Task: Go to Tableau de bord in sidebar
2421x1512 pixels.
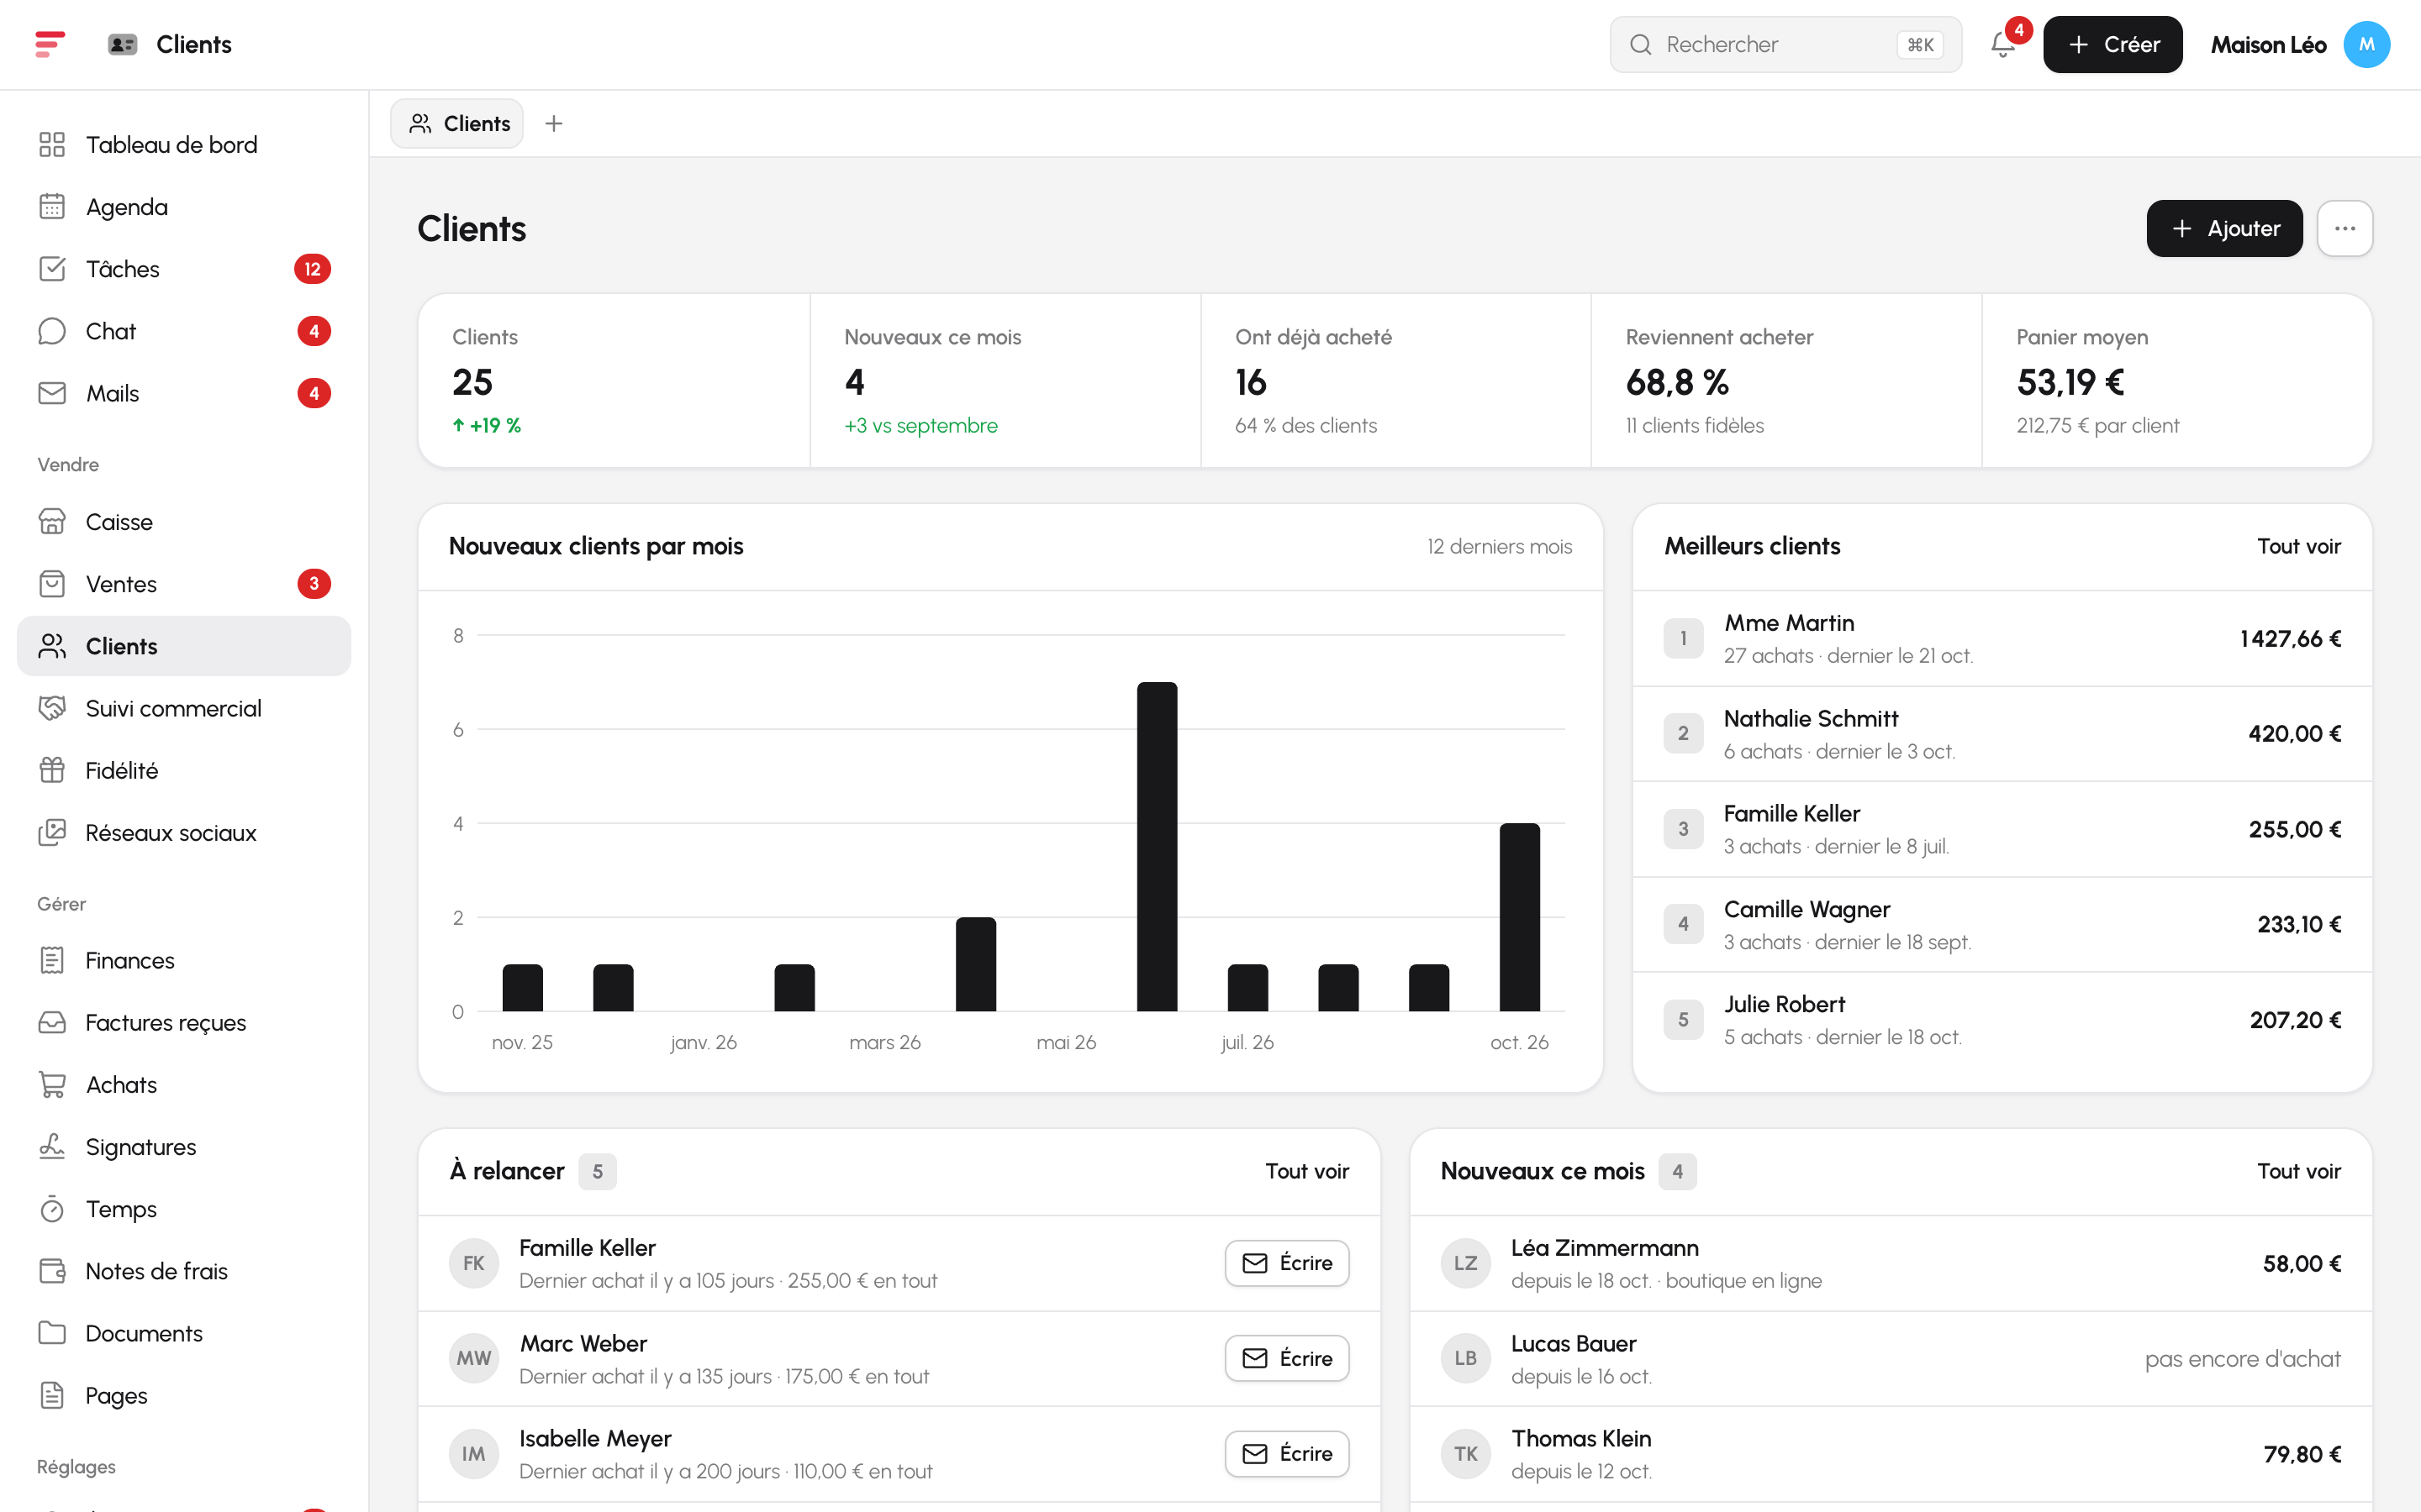Action: point(184,145)
